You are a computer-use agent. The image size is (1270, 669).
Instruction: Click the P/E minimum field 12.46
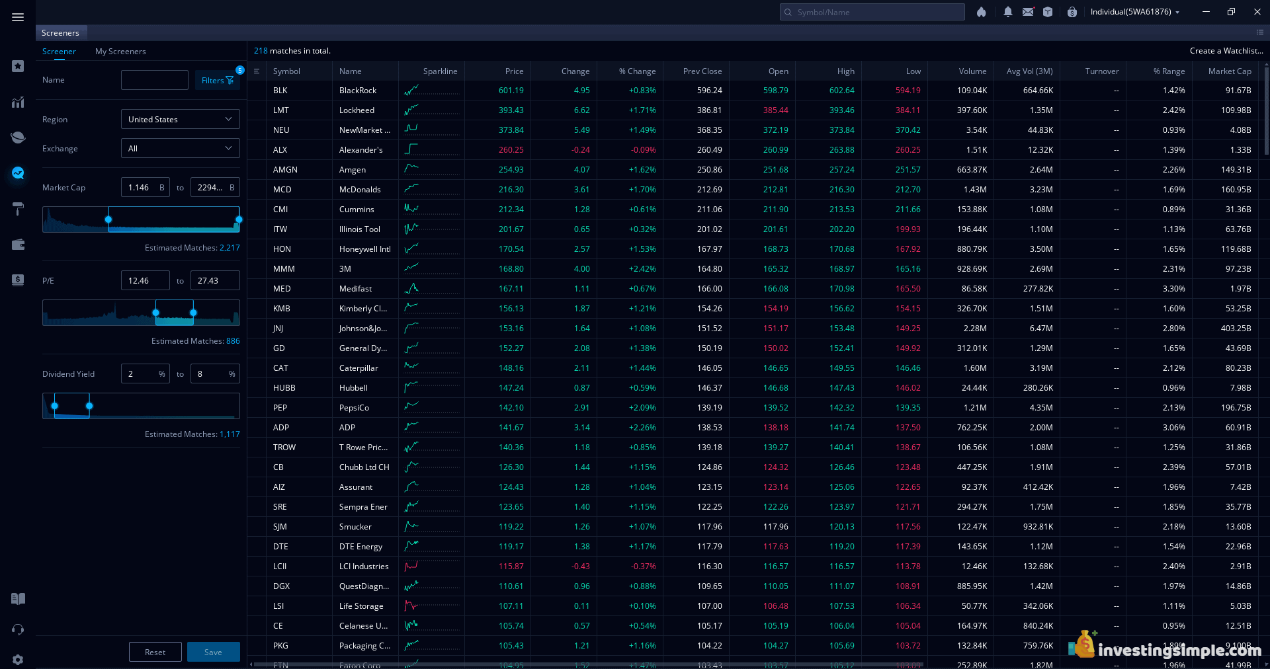click(145, 281)
